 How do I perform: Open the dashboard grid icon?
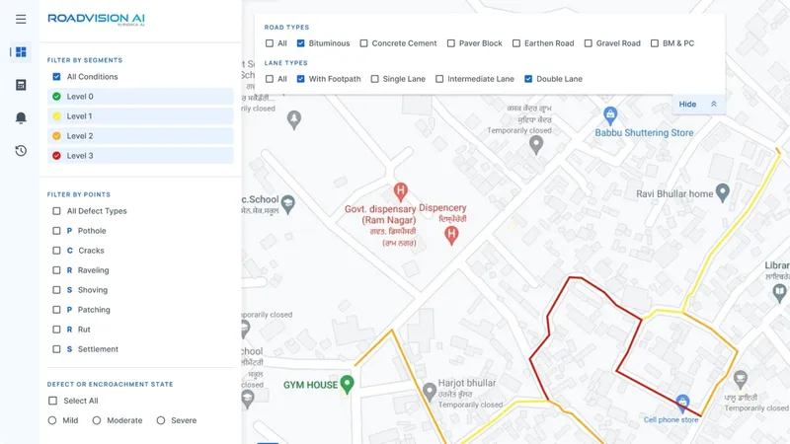pyautogui.click(x=21, y=52)
